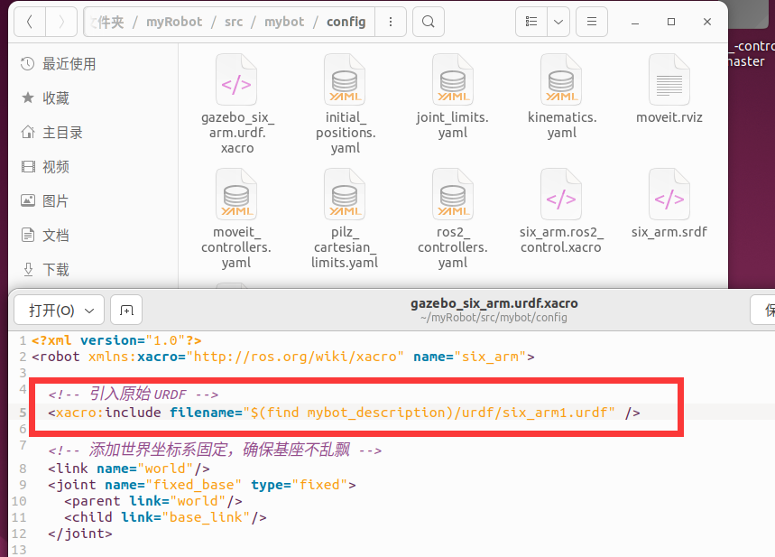Click 打开(O) open button in editor
This screenshot has height=557, width=775.
point(51,311)
